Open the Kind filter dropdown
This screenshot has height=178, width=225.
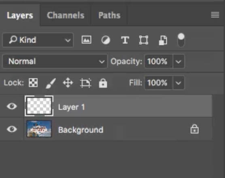(38, 40)
